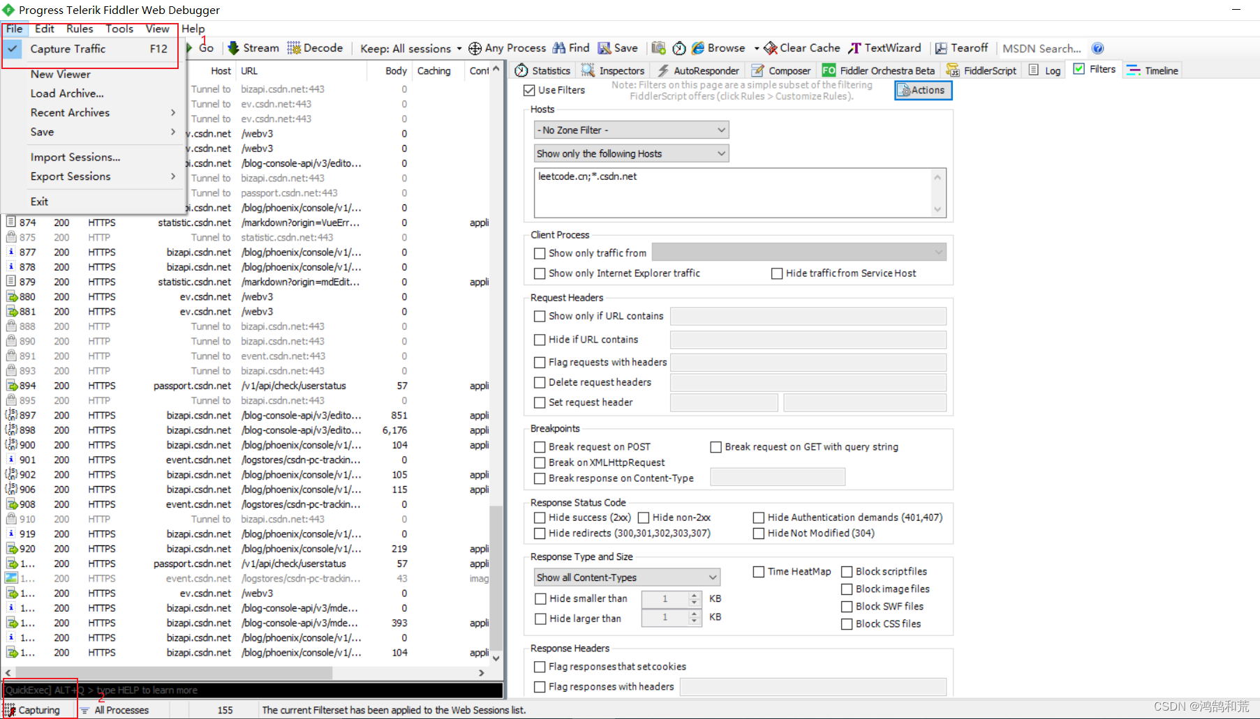
Task: Click the Composer pencil icon
Action: (x=757, y=70)
